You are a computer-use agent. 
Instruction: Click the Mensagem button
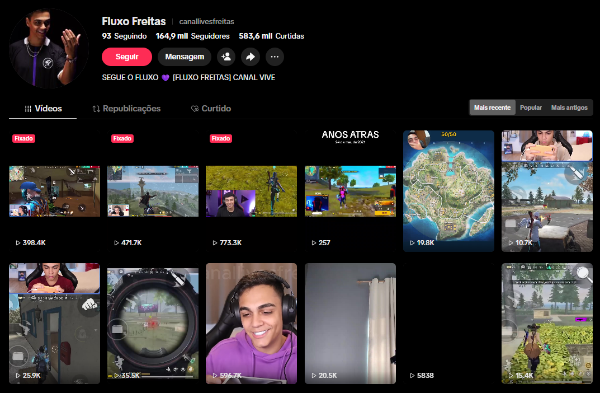[185, 57]
